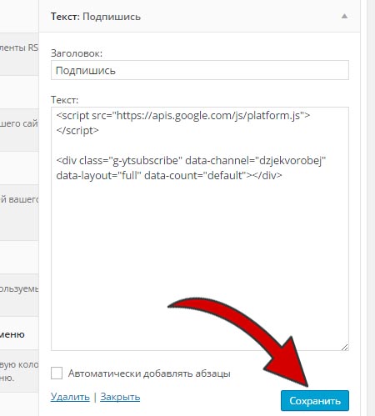Click the Текст: label above the textarea
This screenshot has height=416, width=375.
point(64,100)
